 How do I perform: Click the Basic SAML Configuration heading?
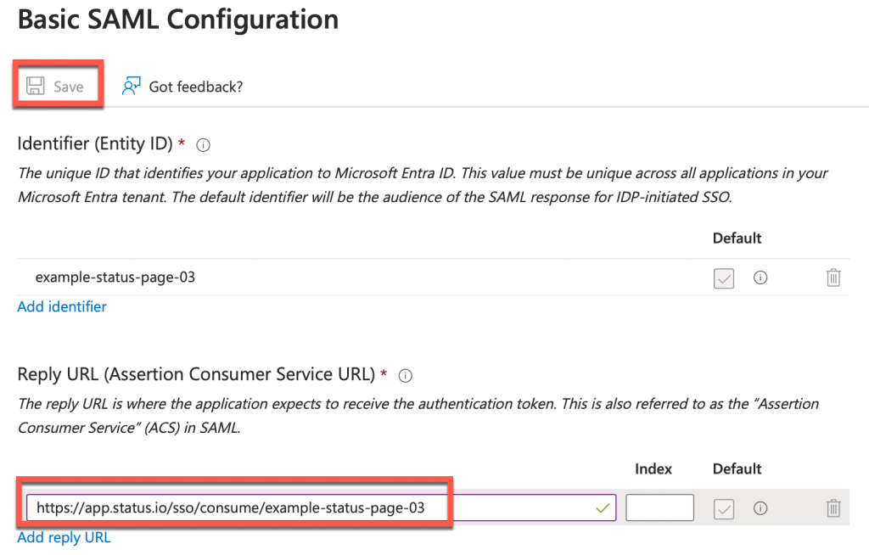click(x=177, y=20)
